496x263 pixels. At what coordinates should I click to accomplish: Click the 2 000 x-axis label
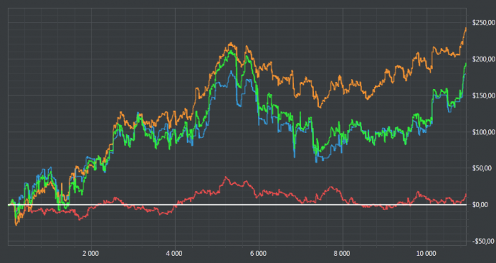click(x=91, y=254)
